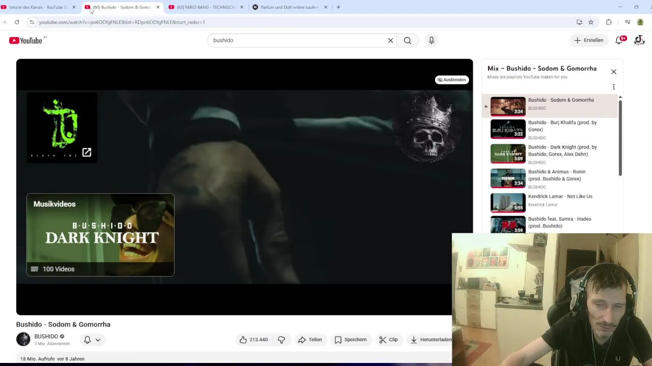The height and width of the screenshot is (366, 652).
Task: Open the media control icon in toolbar
Action: pos(628,22)
